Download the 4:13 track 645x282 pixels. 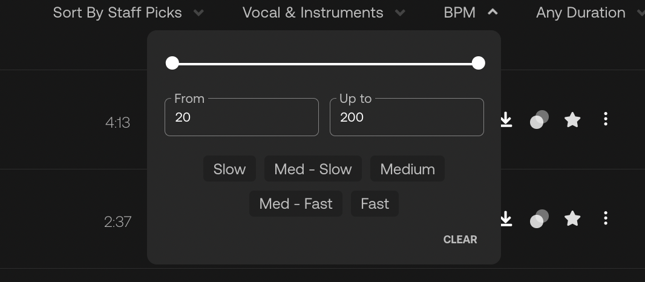(506, 120)
